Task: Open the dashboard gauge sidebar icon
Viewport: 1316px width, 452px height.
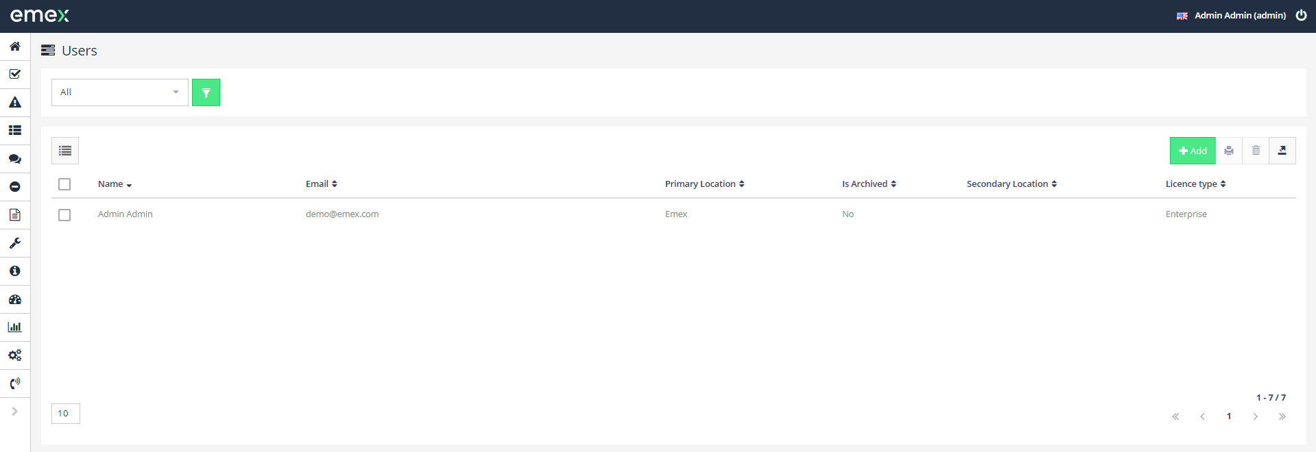Action: (14, 299)
